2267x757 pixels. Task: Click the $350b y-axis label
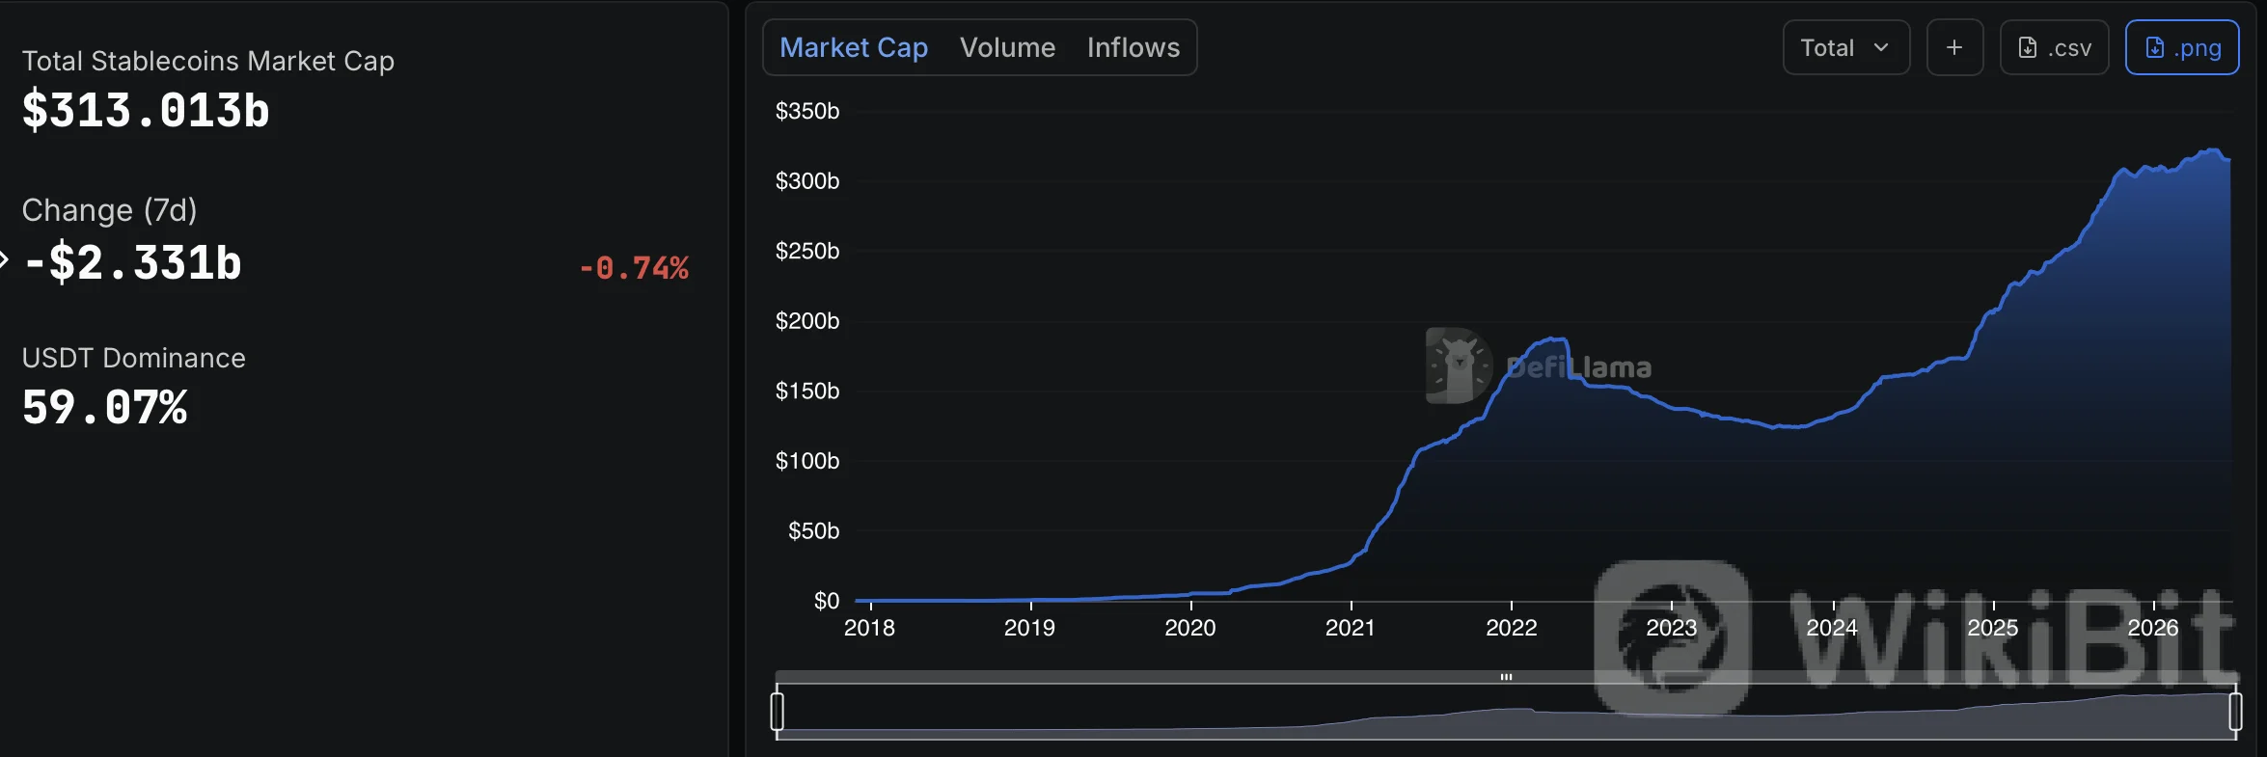pyautogui.click(x=807, y=111)
